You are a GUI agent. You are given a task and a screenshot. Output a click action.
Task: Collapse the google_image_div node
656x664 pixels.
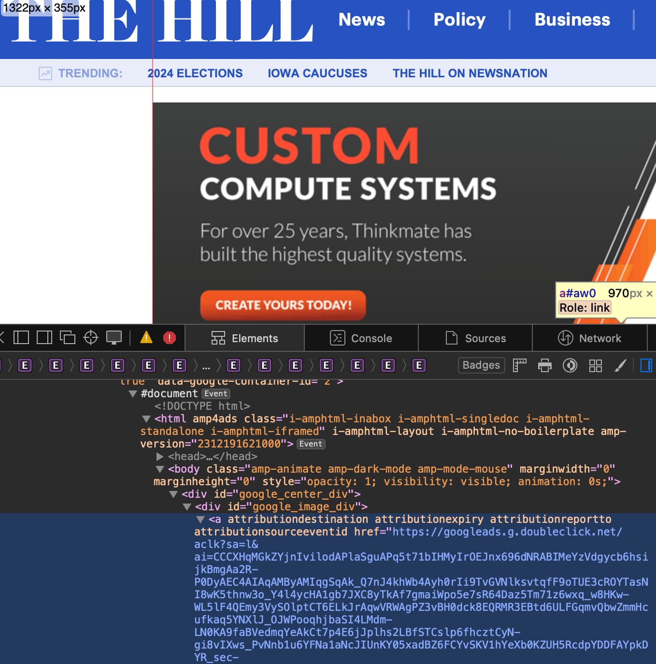click(187, 507)
